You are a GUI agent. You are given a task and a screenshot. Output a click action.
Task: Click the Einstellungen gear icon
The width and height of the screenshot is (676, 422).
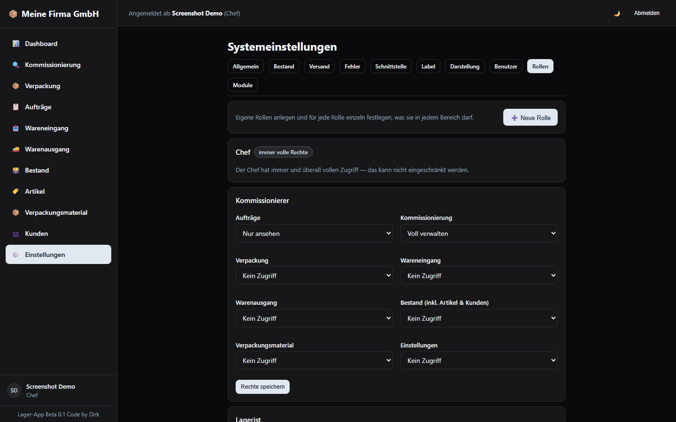click(16, 255)
